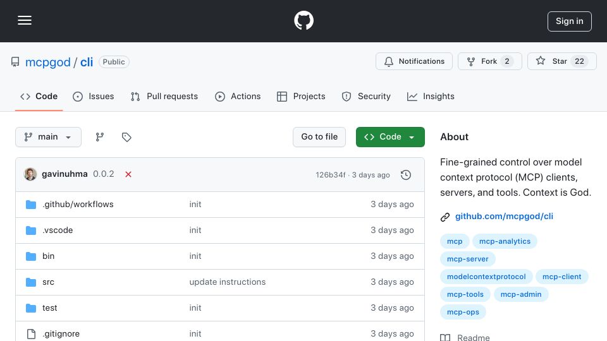Select the mcp-ops topic tag
Viewport: 607px width, 341px height.
pyautogui.click(x=463, y=312)
